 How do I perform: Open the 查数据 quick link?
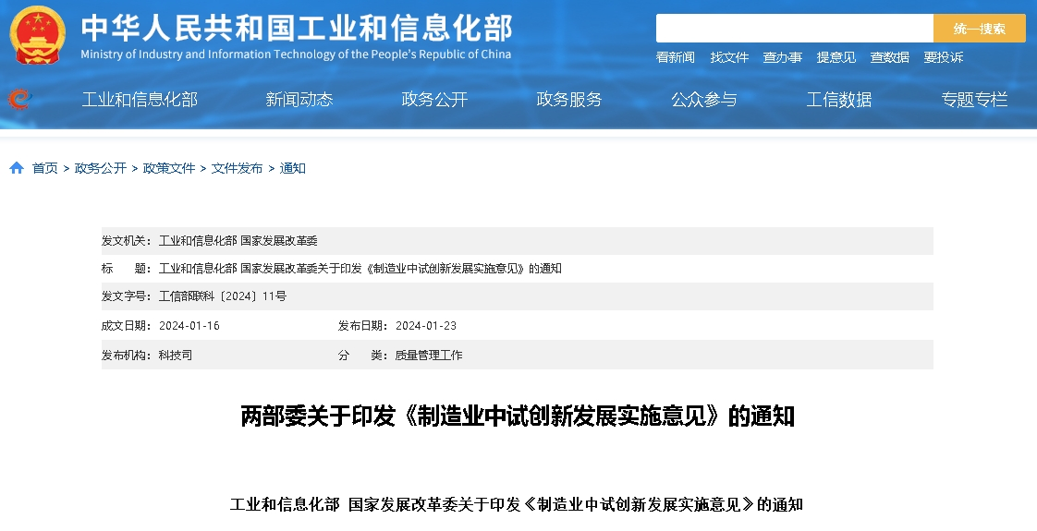click(889, 57)
